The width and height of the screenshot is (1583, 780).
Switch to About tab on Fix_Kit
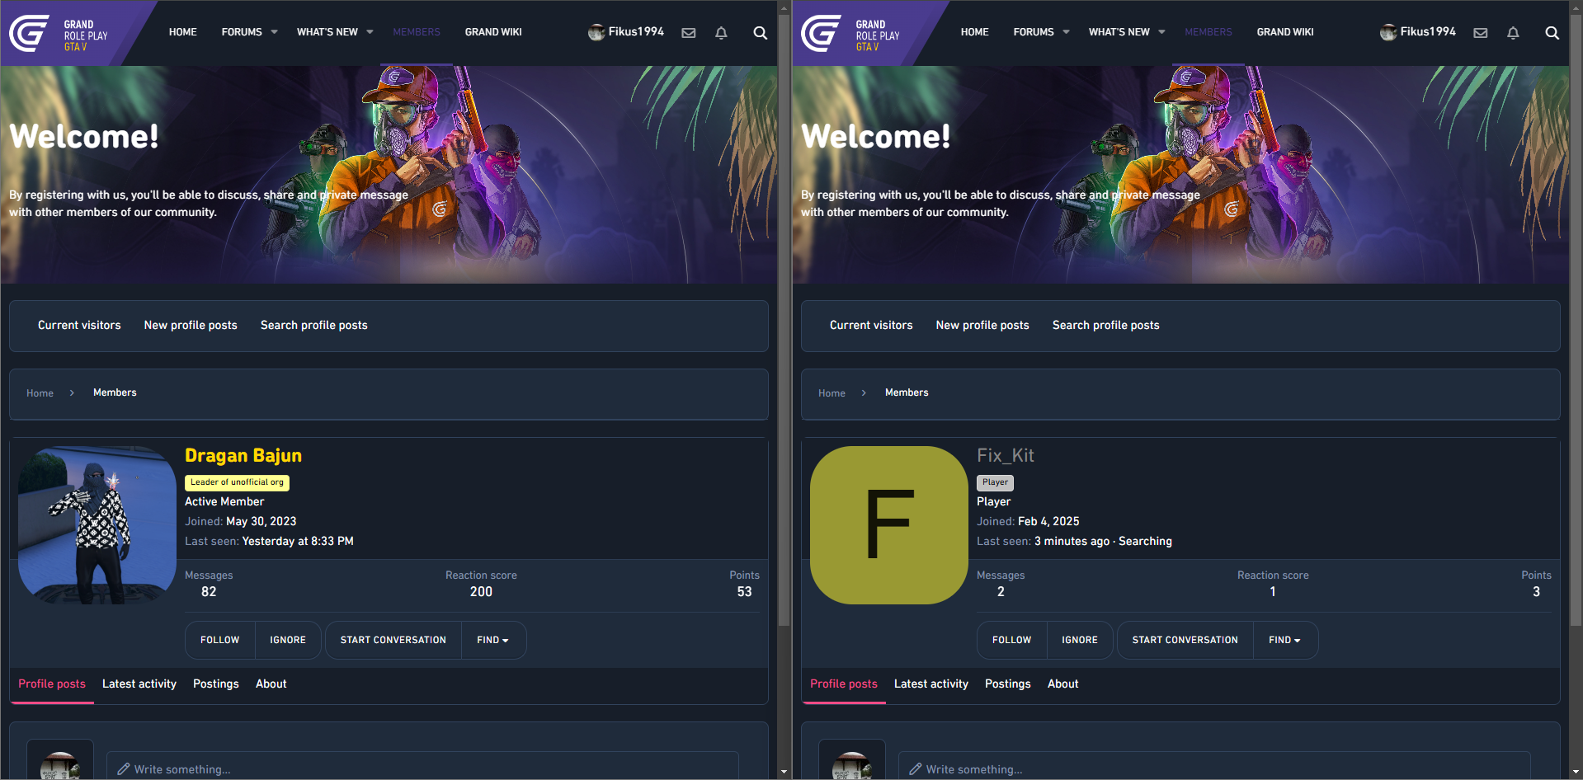[1063, 684]
